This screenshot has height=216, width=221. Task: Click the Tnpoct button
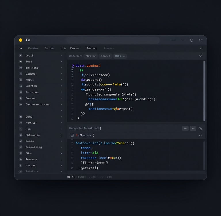105,56
